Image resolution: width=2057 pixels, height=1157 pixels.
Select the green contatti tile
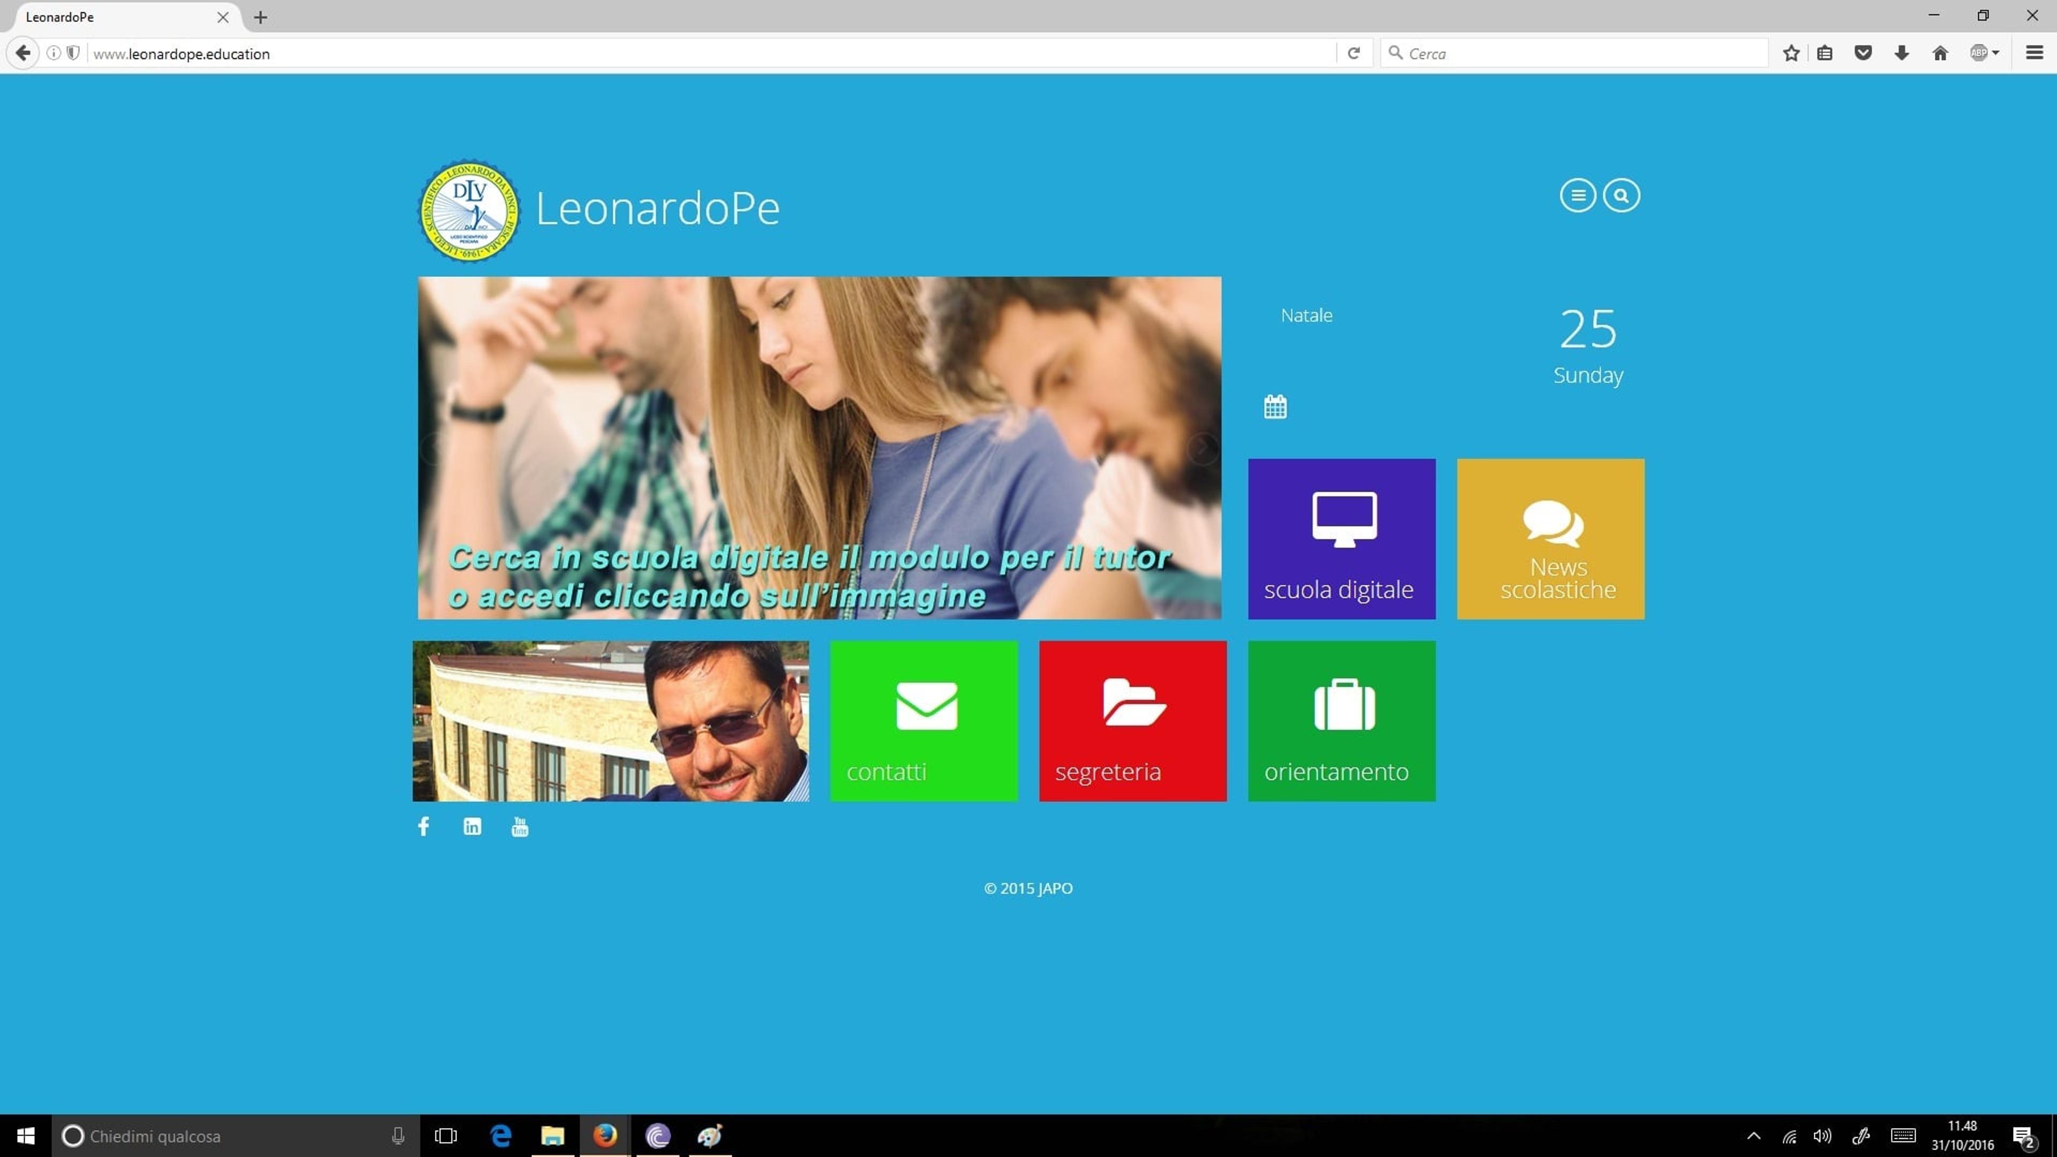[x=924, y=721]
